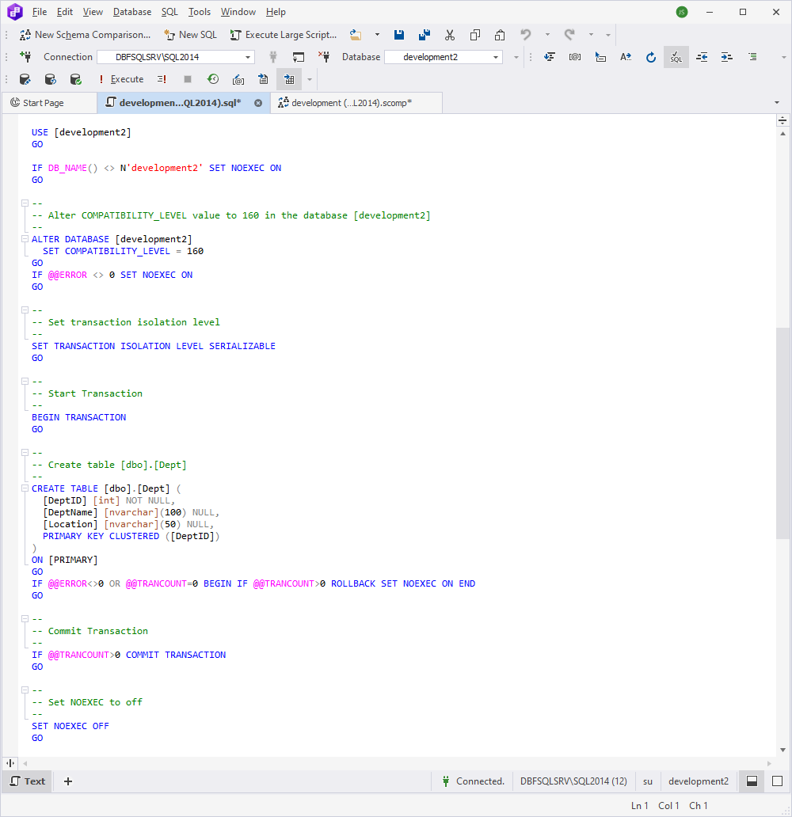Click the cursor-and-box icon in editor toolbar
The image size is (792, 817).
click(x=600, y=57)
